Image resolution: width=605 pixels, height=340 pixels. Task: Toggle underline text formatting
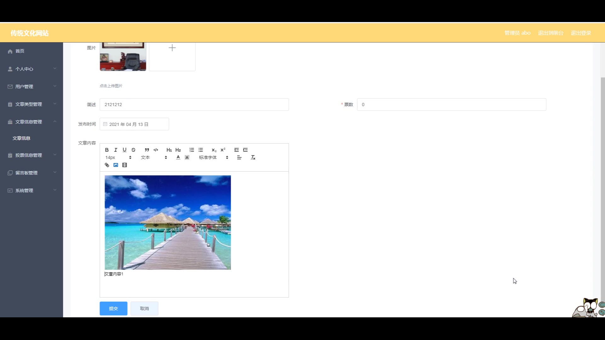pos(124,150)
